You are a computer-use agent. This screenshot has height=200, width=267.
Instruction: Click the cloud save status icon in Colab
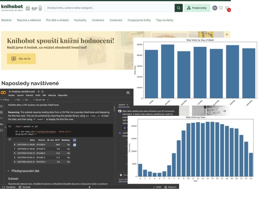(x=42, y=91)
